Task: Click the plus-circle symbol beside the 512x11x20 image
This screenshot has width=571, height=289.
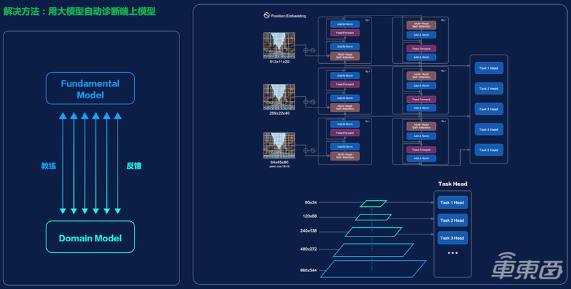Action: [306, 50]
